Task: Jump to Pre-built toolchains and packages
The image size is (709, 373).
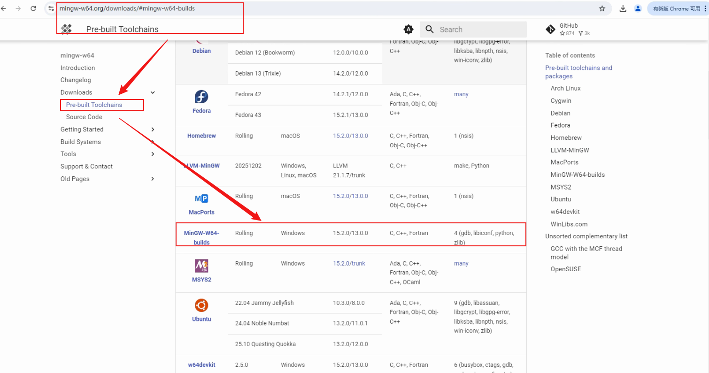Action: point(578,72)
